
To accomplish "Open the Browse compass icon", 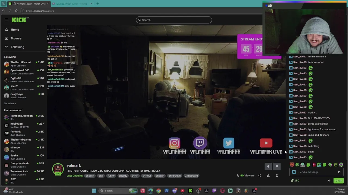I will point(7,38).
